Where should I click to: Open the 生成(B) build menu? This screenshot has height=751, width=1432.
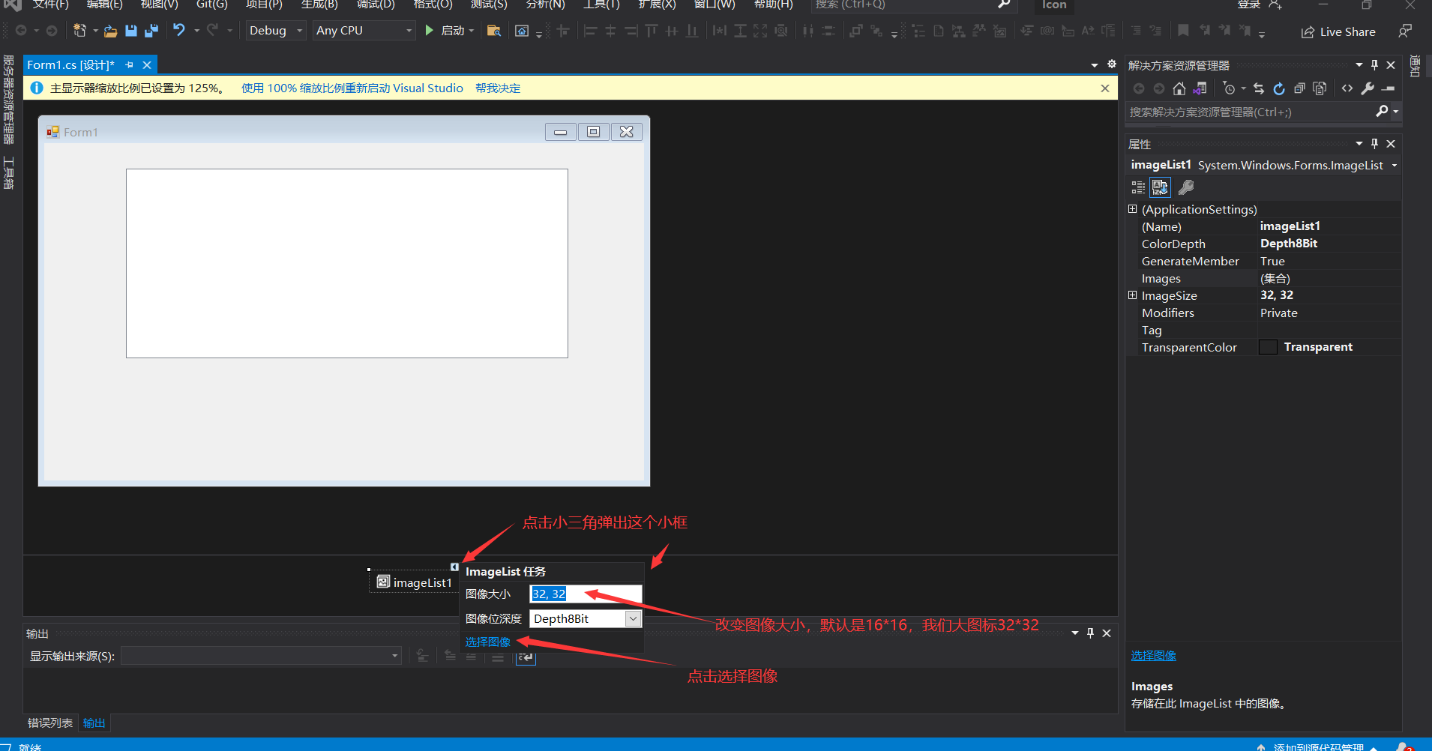(x=319, y=5)
